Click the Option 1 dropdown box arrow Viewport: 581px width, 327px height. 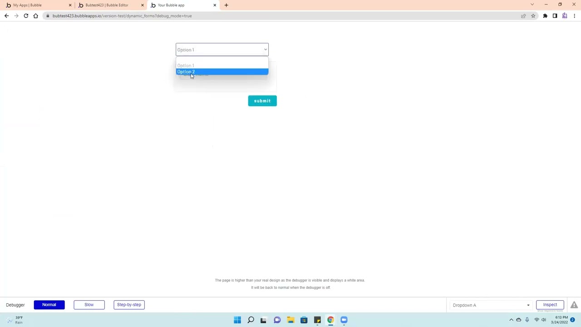click(x=266, y=50)
